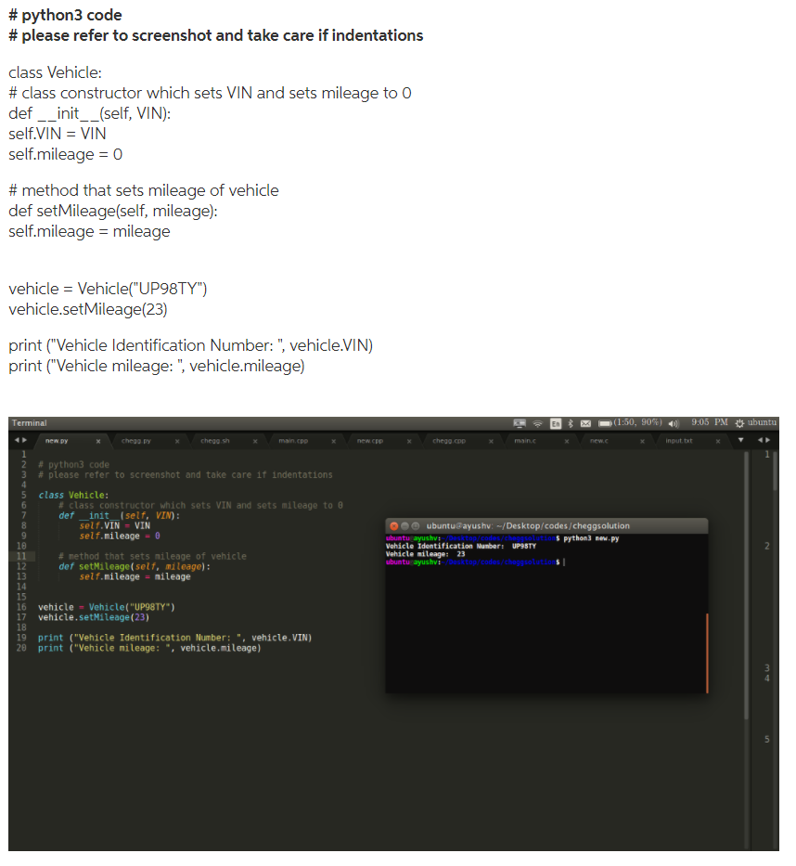Click the orange marker on the right scrollbar
The image size is (796, 866).
(709, 650)
